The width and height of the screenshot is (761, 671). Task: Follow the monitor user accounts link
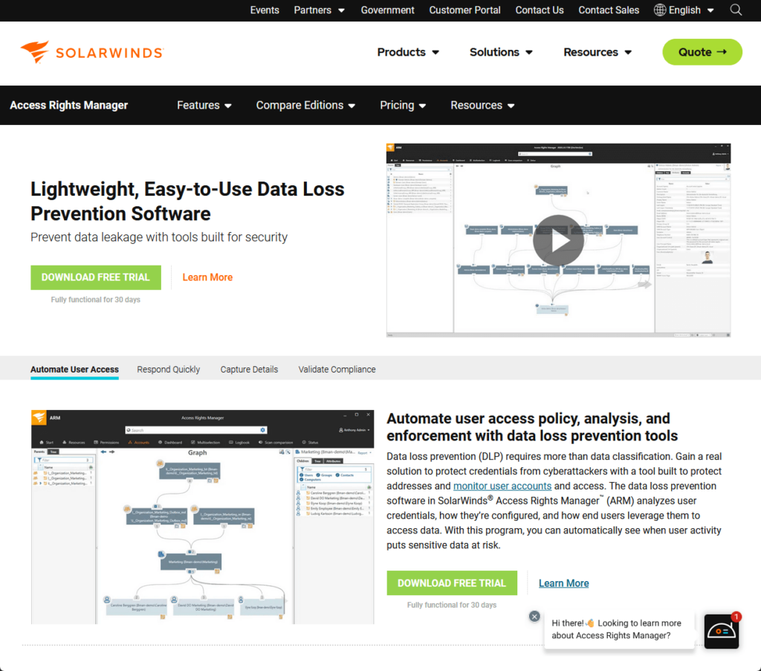point(502,486)
